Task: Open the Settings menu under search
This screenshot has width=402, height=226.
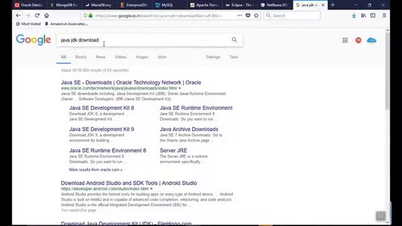Action: 213,57
